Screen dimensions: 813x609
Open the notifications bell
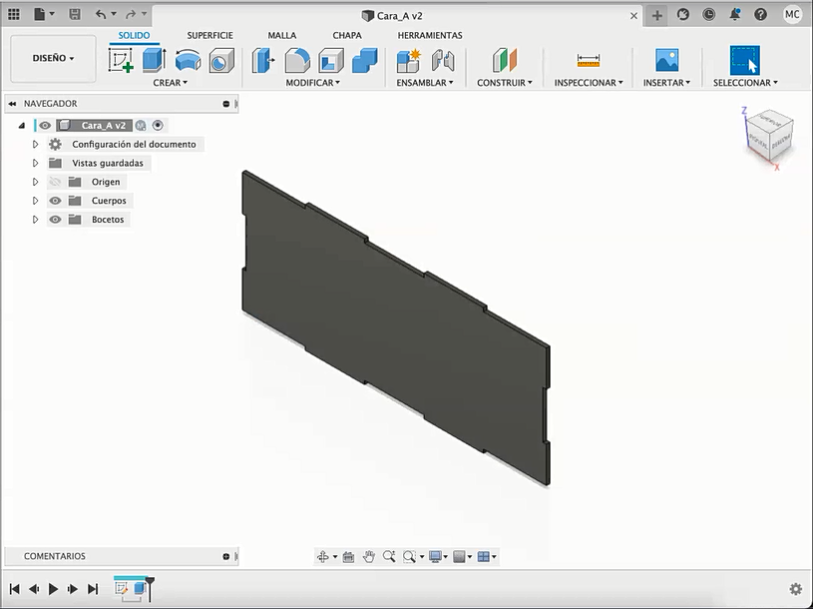735,15
